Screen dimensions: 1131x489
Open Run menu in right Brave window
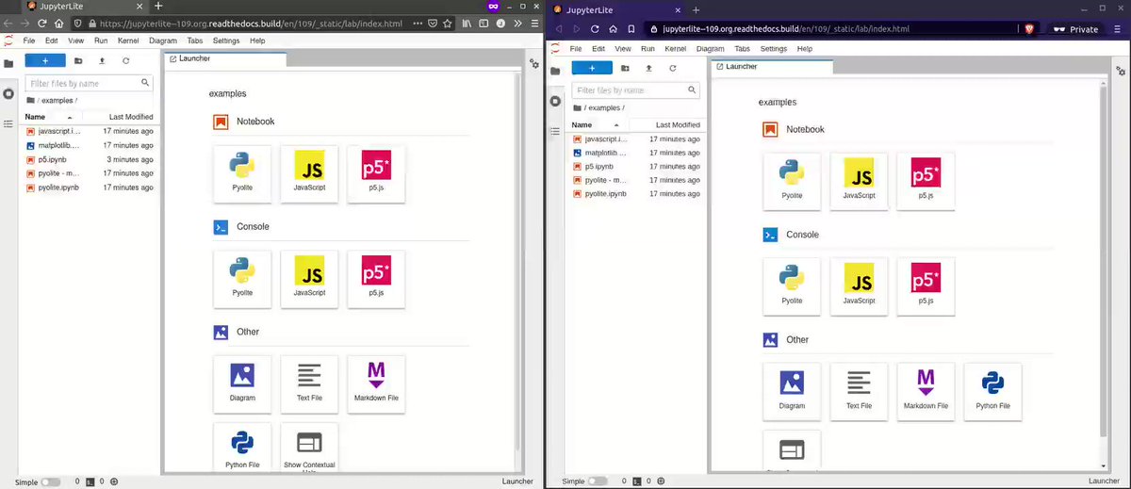pyautogui.click(x=647, y=48)
